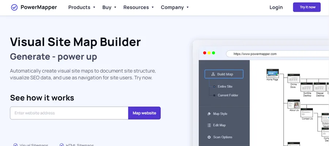Click the Scan Options gear icon
329x146 pixels.
pyautogui.click(x=209, y=137)
